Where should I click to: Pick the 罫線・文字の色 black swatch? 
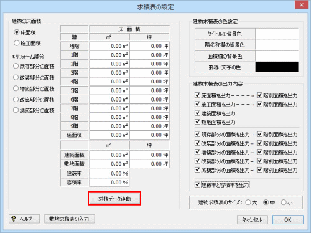click(277, 67)
